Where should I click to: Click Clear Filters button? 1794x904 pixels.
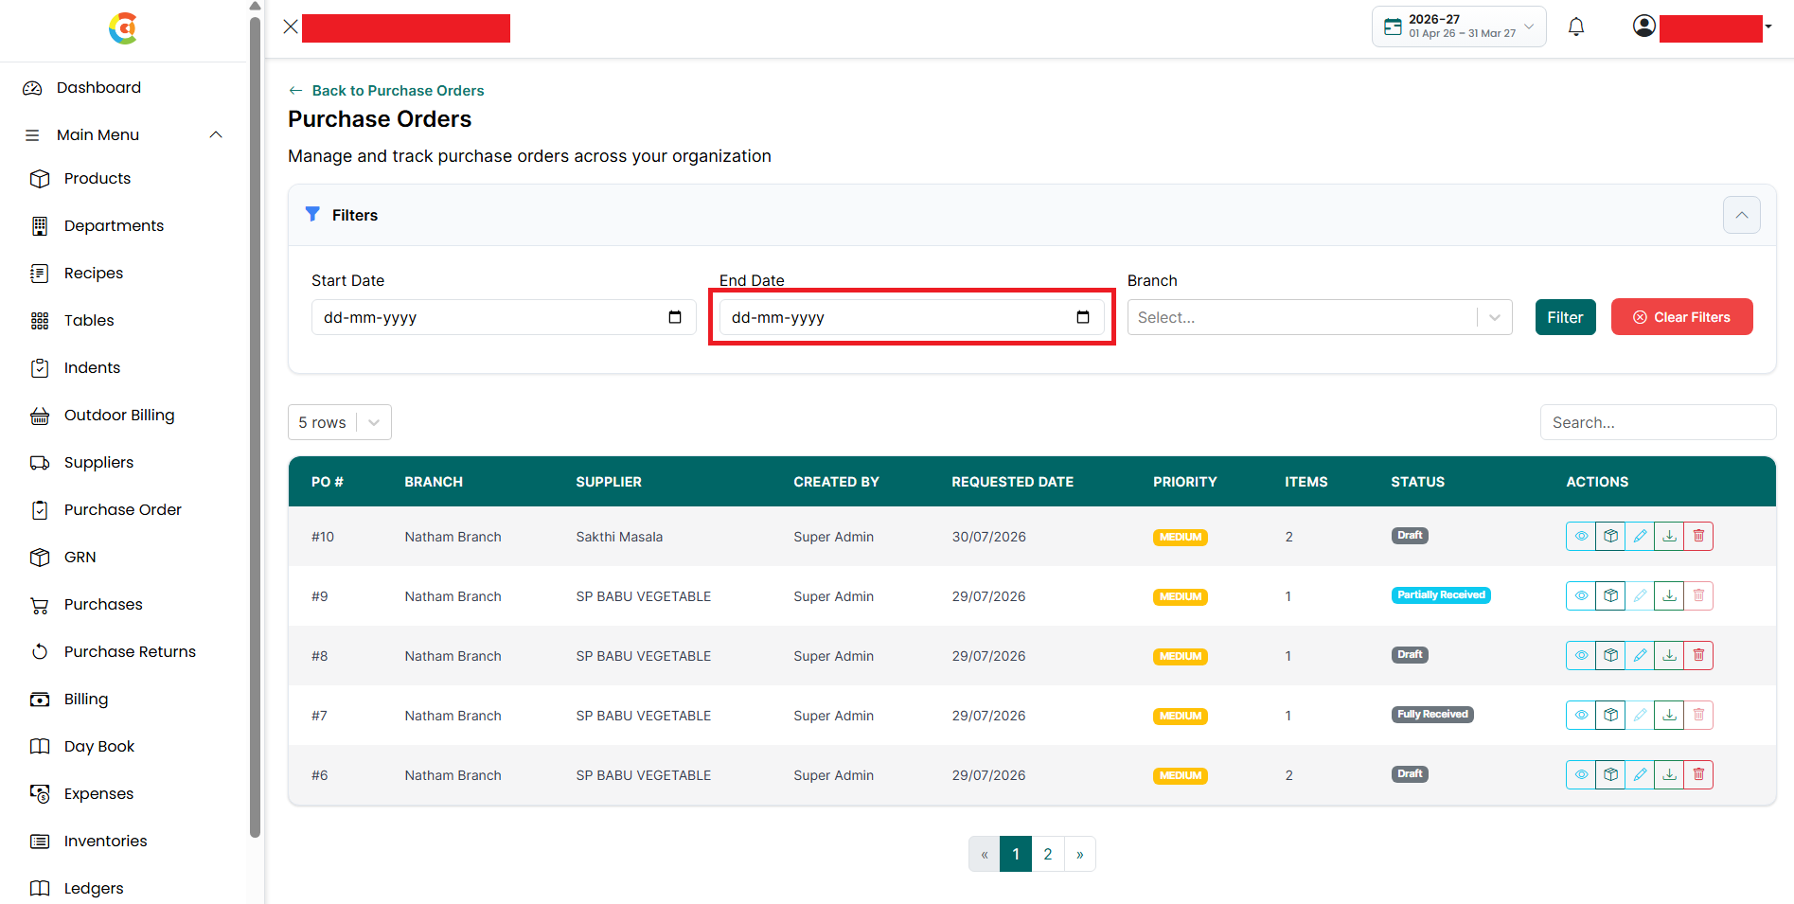click(1681, 317)
